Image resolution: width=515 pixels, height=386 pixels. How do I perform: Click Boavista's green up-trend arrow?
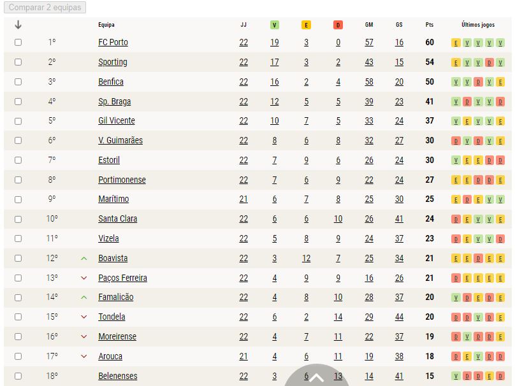[83, 259]
